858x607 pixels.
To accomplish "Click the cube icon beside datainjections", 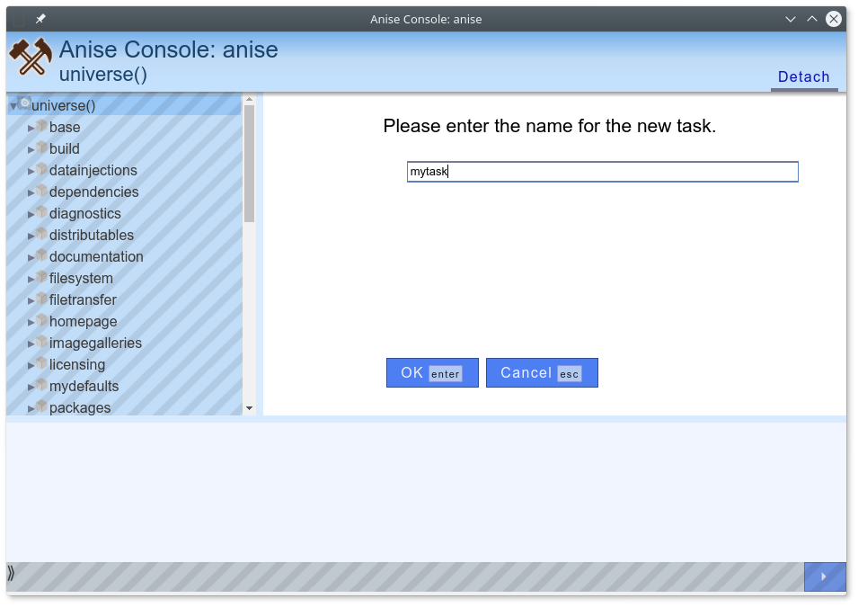I will [x=42, y=169].
